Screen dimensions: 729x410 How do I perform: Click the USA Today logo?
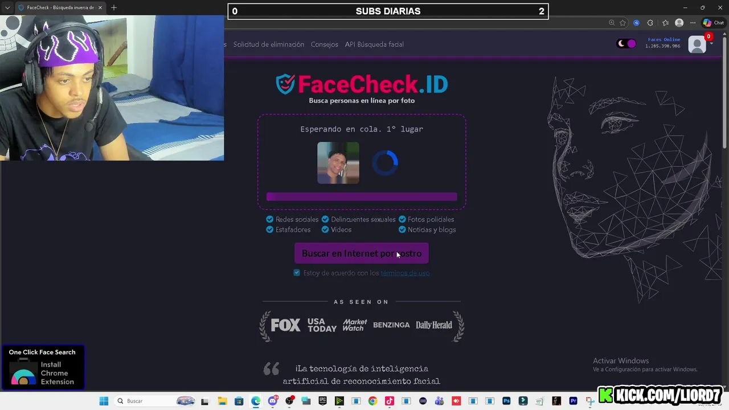pyautogui.click(x=322, y=325)
